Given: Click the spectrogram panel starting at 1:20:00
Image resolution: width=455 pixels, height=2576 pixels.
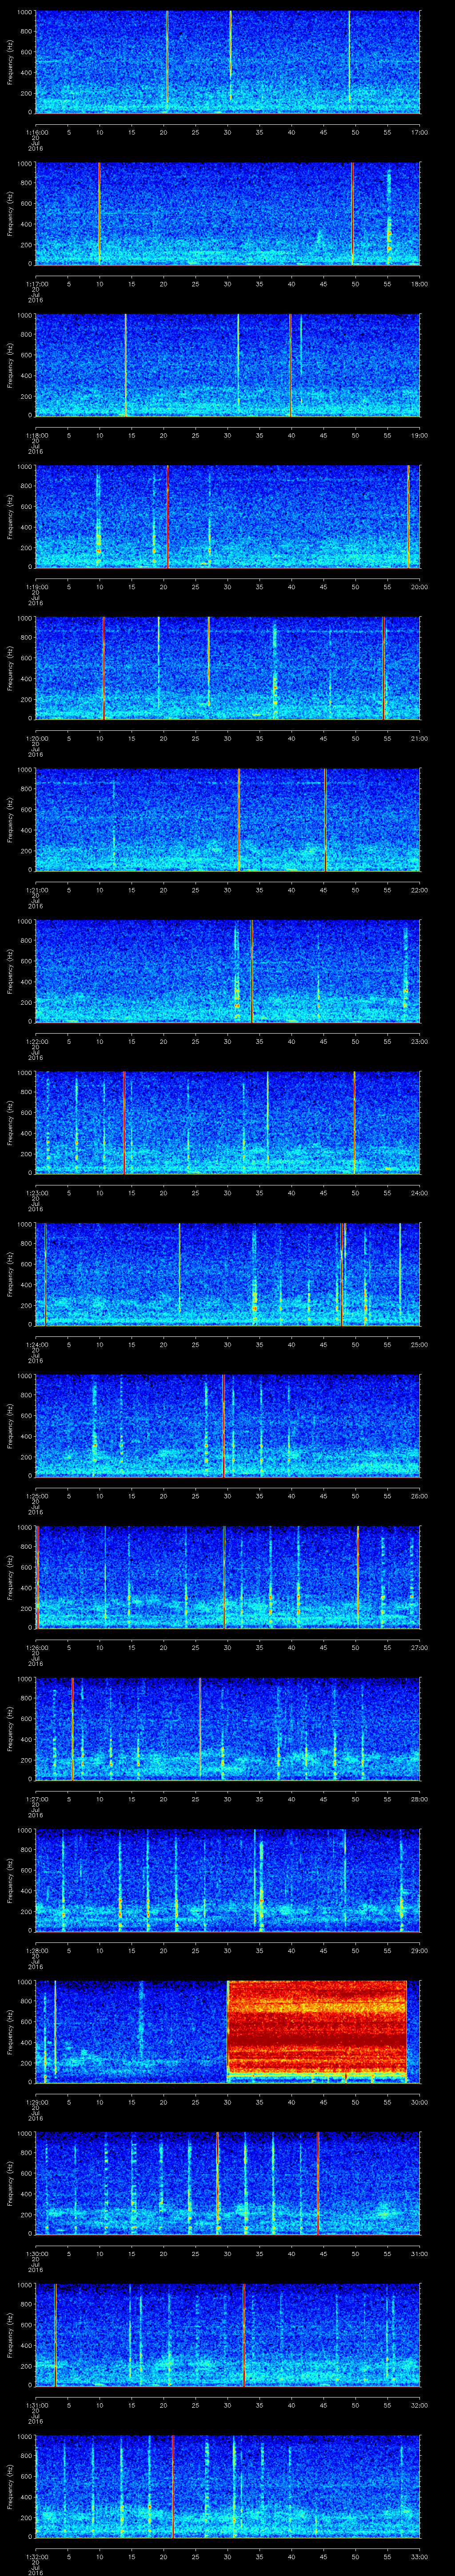Looking at the screenshot, I should (228, 668).
